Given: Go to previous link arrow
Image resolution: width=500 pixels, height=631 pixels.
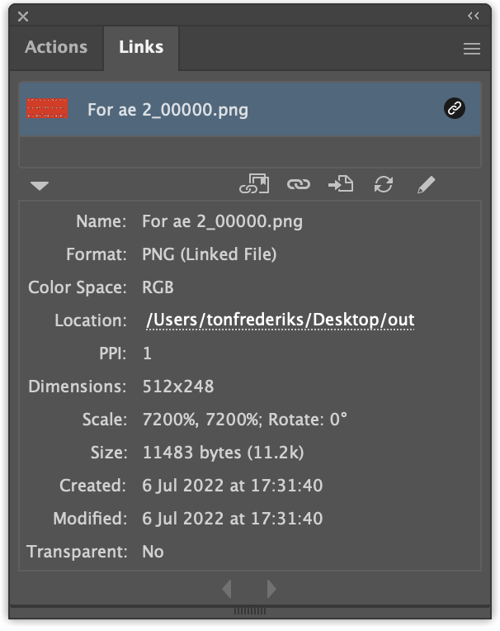Looking at the screenshot, I should pos(227,588).
